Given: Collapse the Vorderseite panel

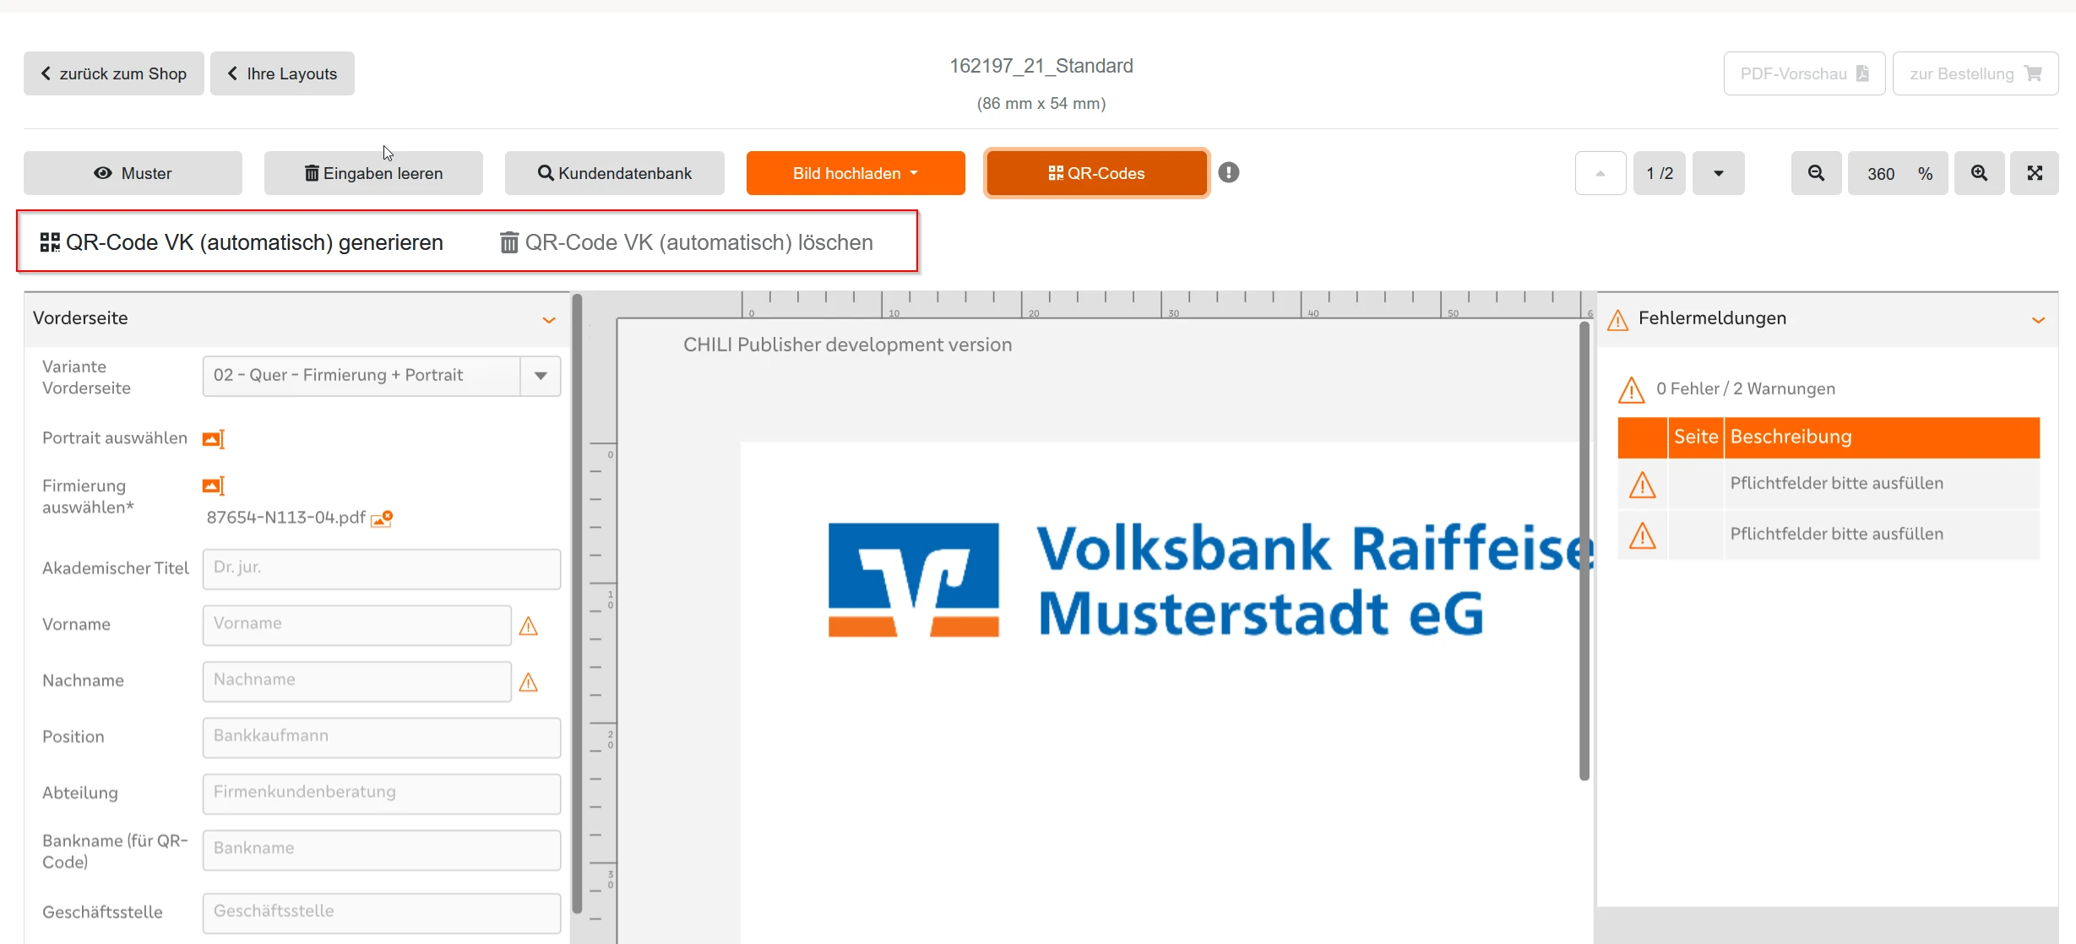Looking at the screenshot, I should tap(549, 319).
